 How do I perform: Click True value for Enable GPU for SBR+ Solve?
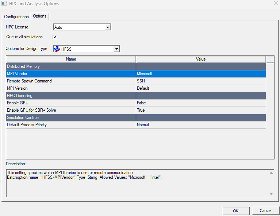[201, 110]
